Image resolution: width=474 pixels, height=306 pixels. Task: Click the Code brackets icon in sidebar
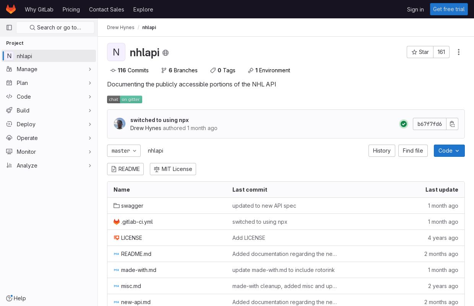coord(9,97)
